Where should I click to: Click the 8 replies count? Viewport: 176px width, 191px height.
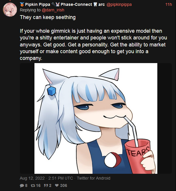pos(26,185)
